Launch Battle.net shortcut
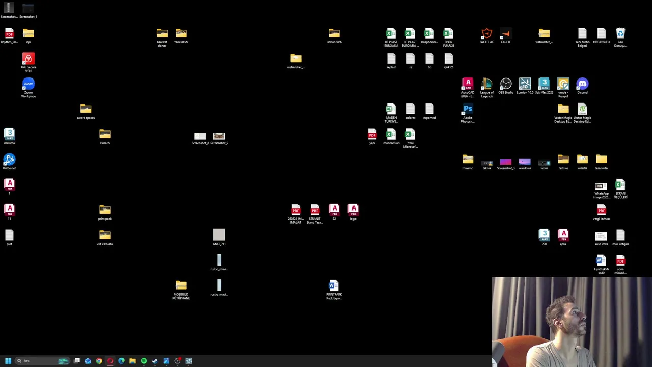Screen dimensions: 652x367 [x=9, y=162]
